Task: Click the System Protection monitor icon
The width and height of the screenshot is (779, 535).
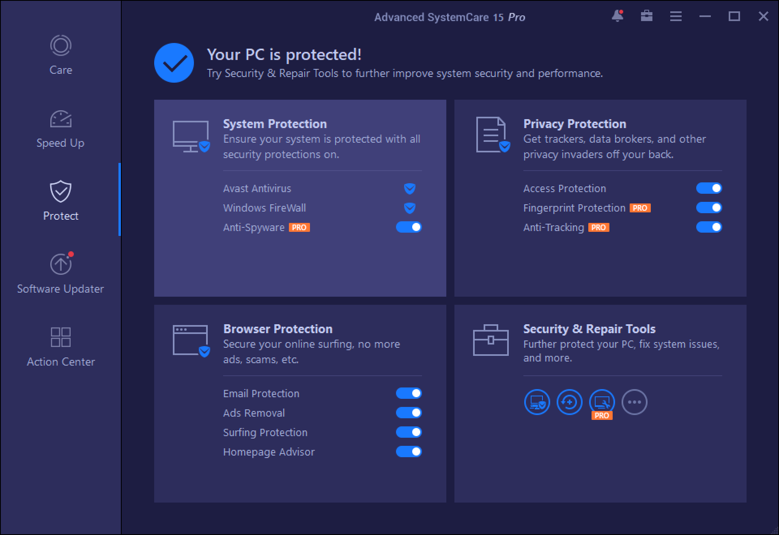Action: point(191,137)
